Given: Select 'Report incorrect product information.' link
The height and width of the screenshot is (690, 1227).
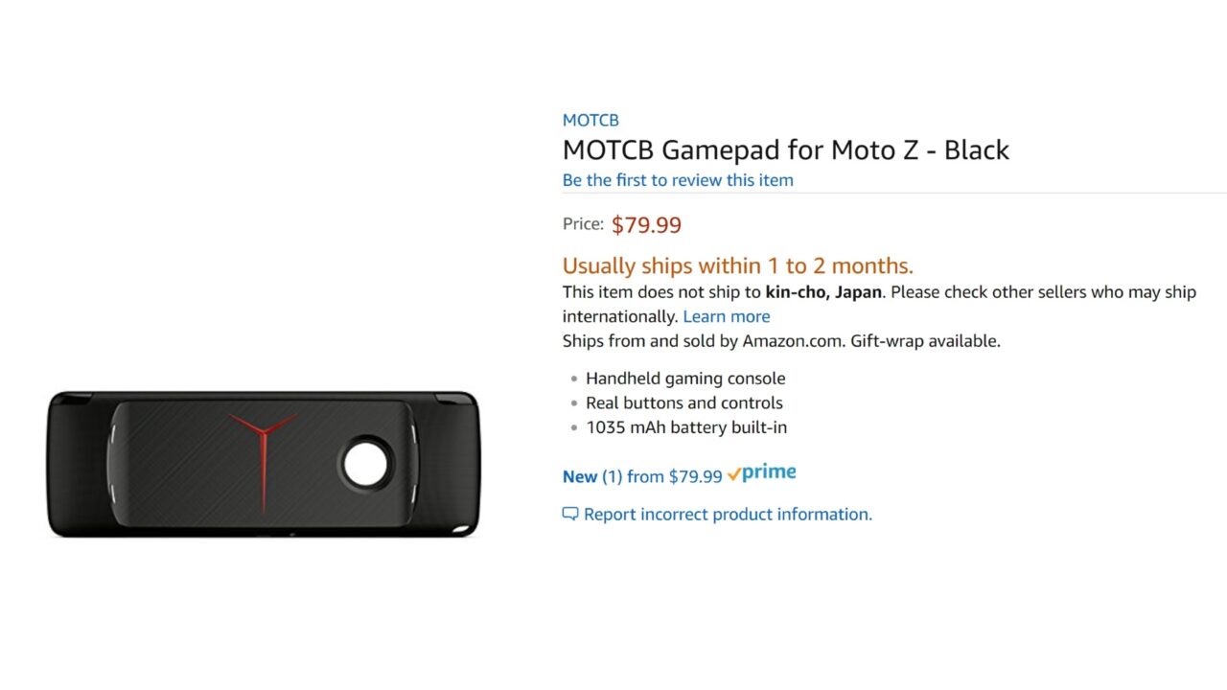Looking at the screenshot, I should click(728, 515).
